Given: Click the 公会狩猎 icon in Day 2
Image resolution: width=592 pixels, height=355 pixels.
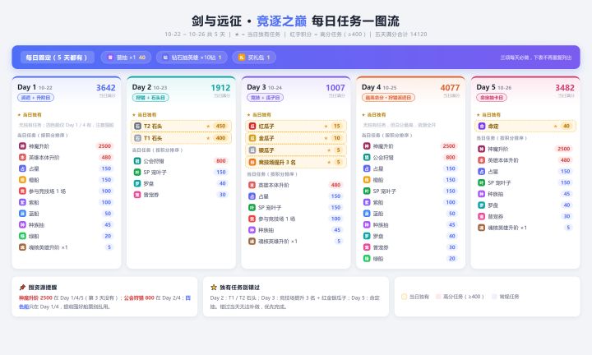Looking at the screenshot, I should coord(137,161).
